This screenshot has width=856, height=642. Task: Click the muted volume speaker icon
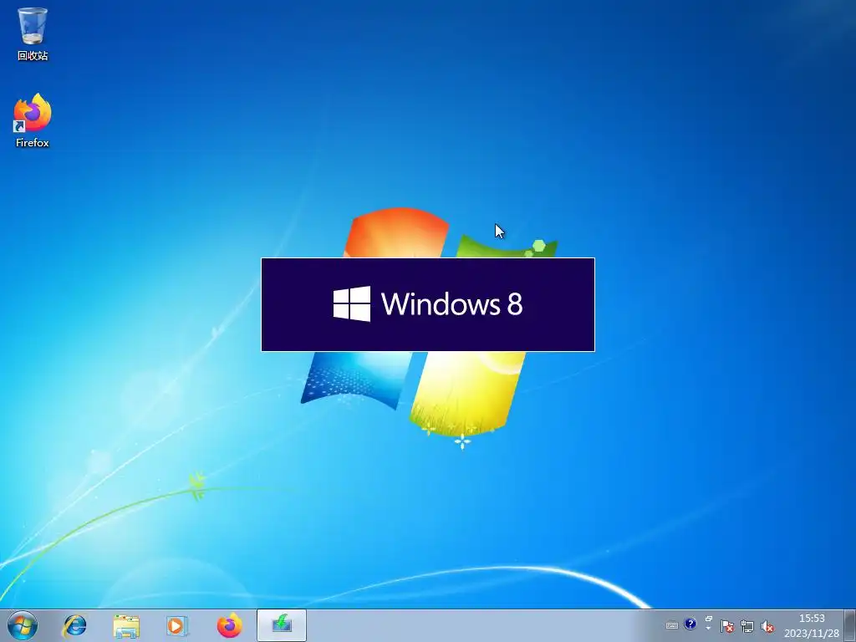pyautogui.click(x=767, y=626)
